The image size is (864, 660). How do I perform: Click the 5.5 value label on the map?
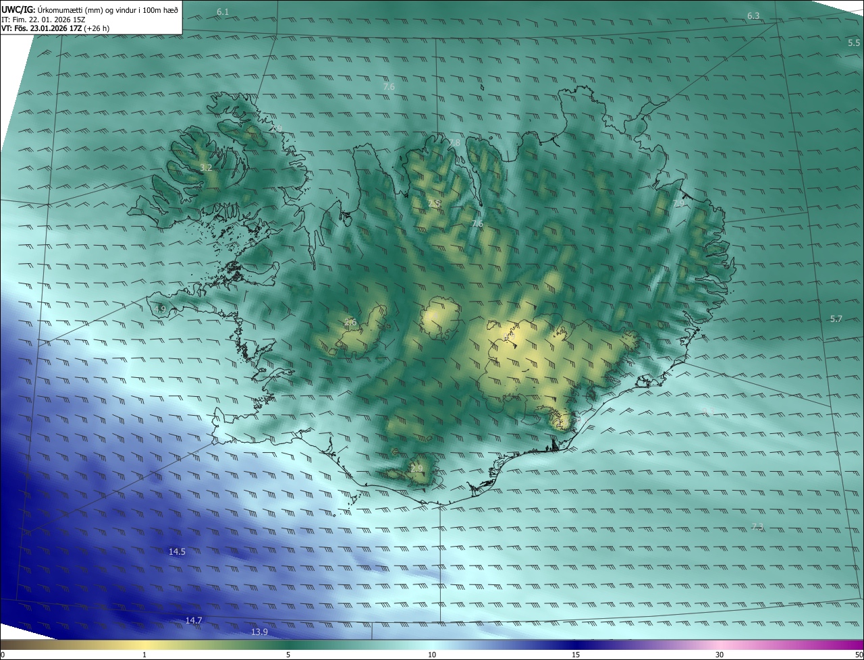pos(854,43)
